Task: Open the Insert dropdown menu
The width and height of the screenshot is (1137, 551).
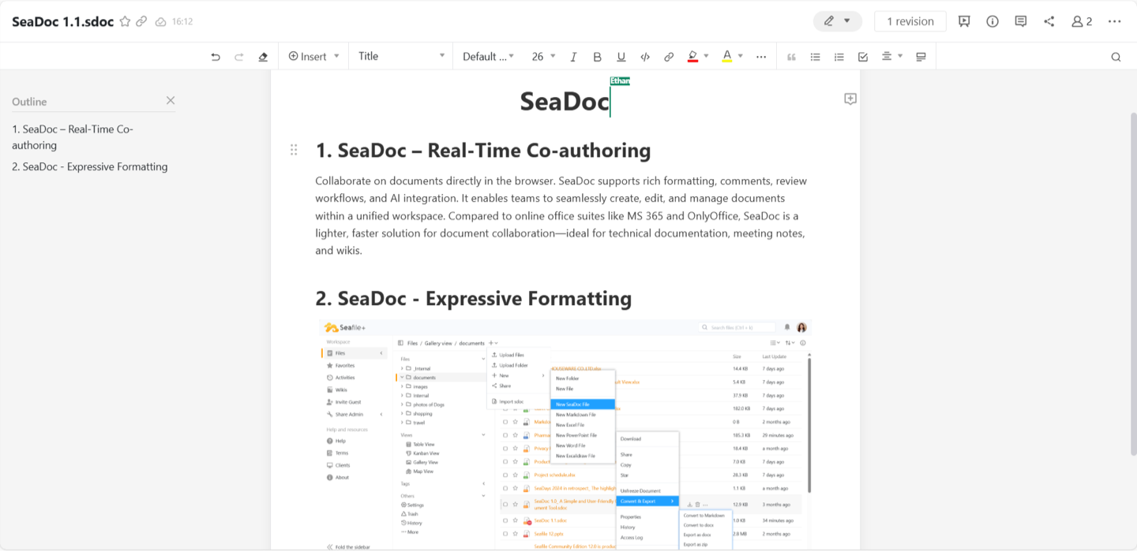Action: coord(313,57)
